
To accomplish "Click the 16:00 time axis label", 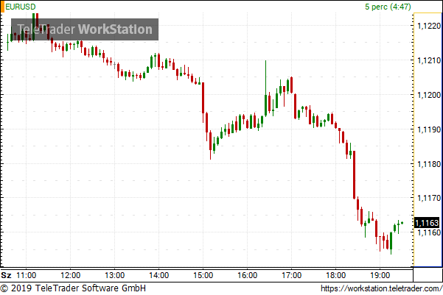I will pyautogui.click(x=248, y=275).
